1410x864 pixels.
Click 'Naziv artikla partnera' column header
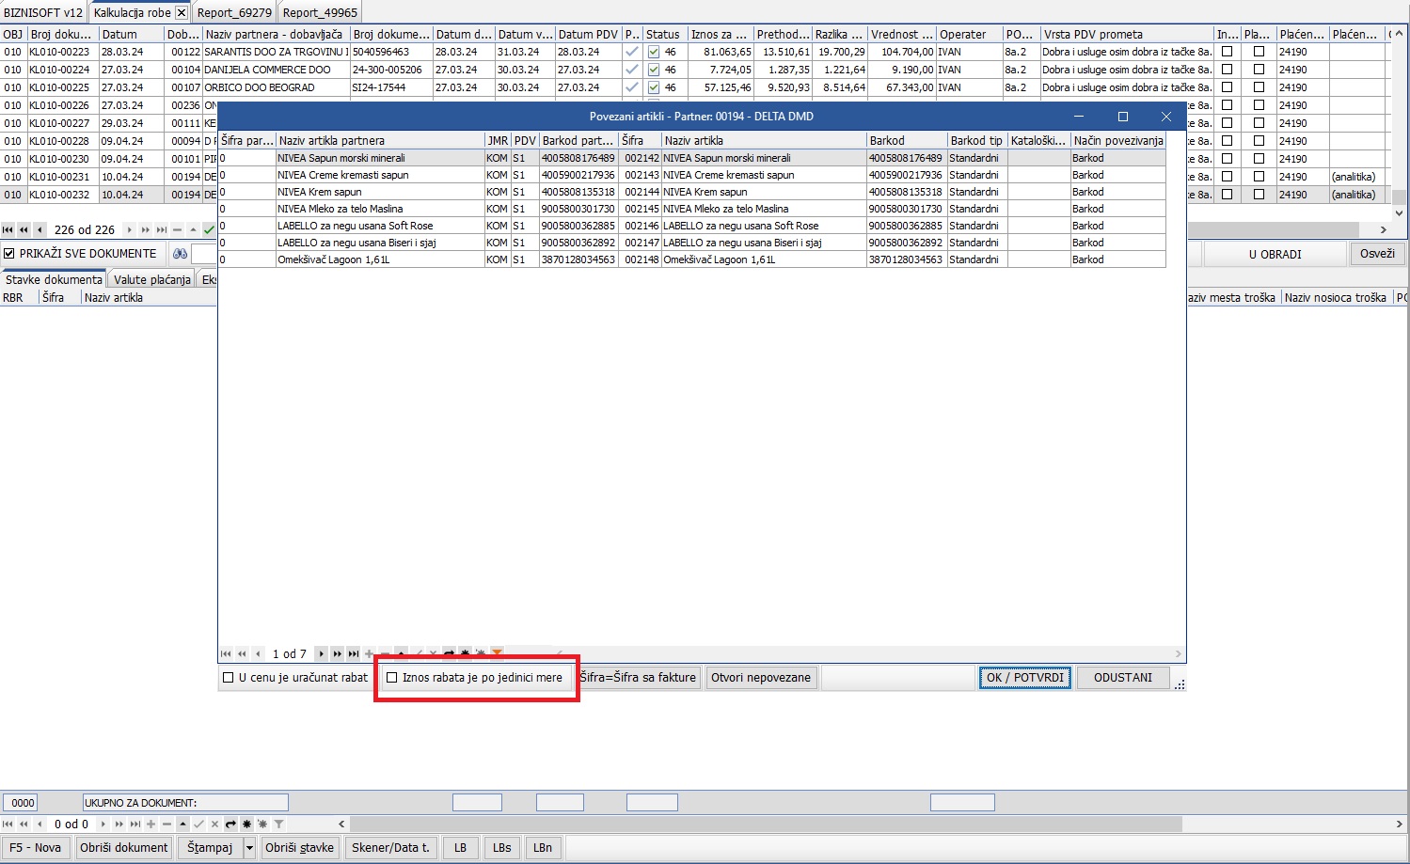[x=380, y=141]
